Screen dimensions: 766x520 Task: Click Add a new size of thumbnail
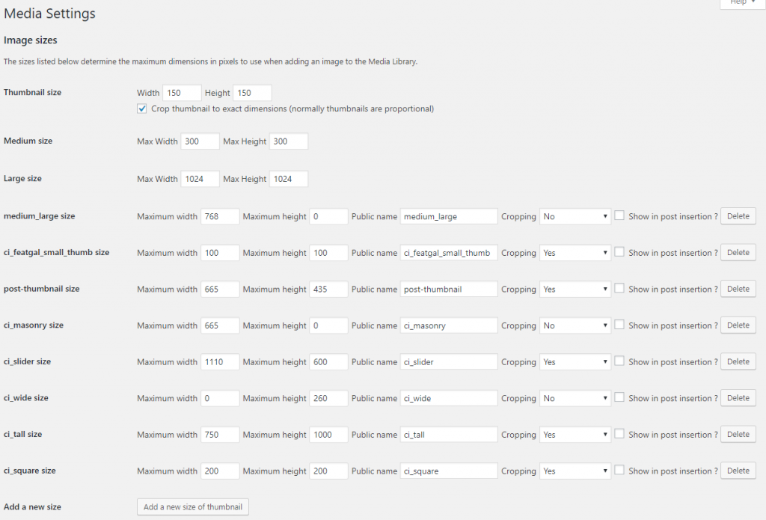coord(192,507)
